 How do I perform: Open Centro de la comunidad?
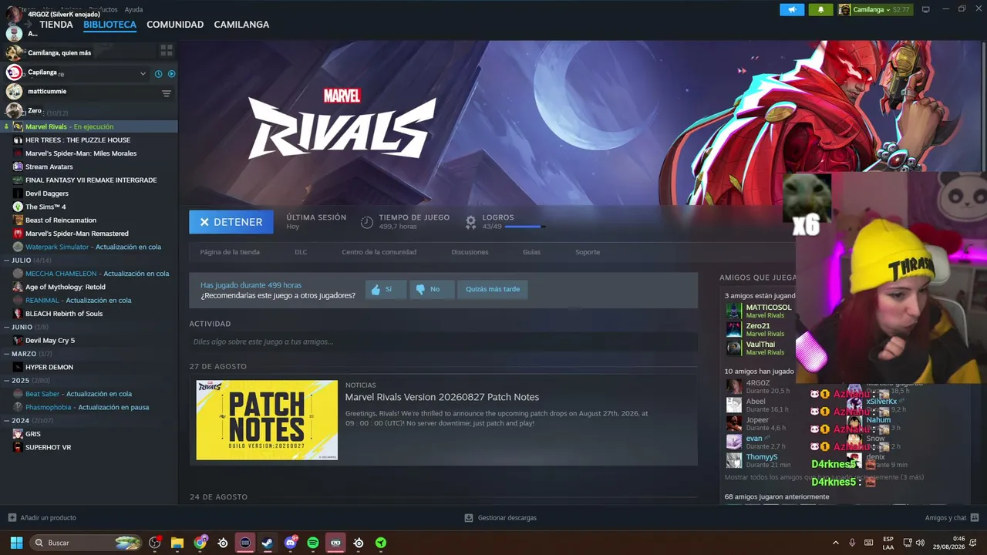click(x=379, y=252)
